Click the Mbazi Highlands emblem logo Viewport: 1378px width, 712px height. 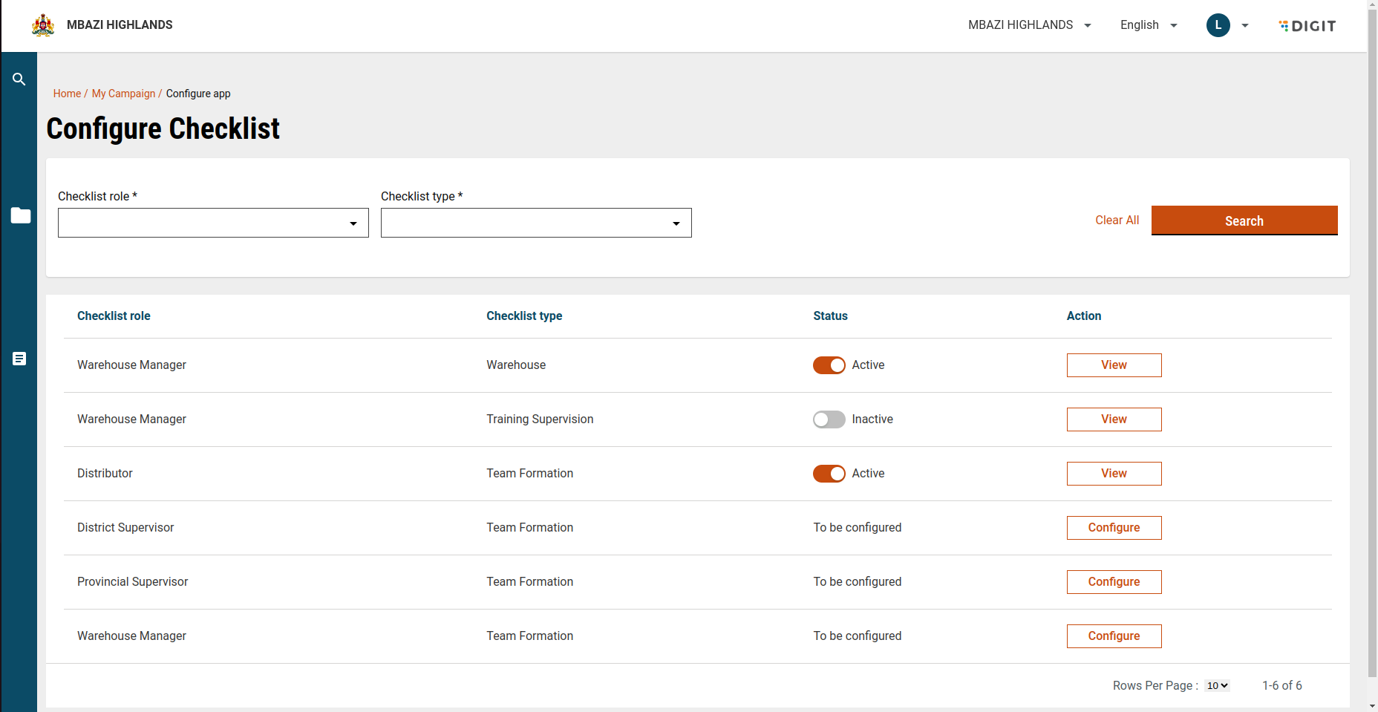43,25
